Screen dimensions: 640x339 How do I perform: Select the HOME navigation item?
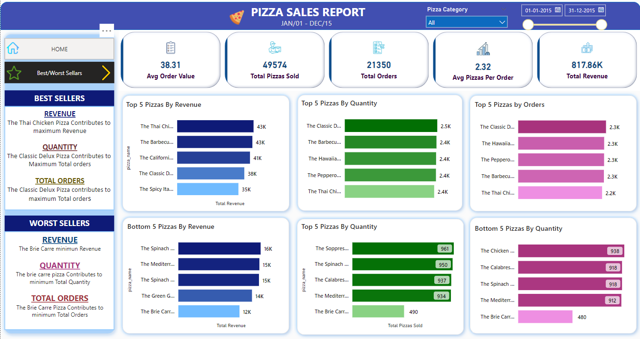pyautogui.click(x=59, y=48)
